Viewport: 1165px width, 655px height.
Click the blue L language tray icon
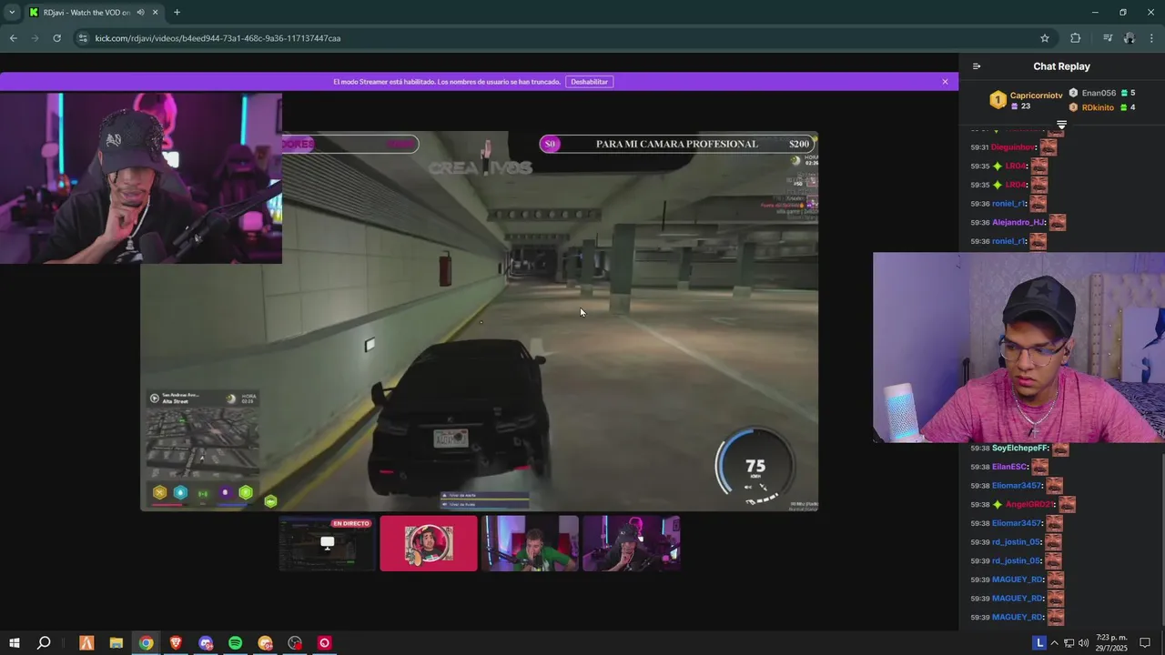point(1039,643)
